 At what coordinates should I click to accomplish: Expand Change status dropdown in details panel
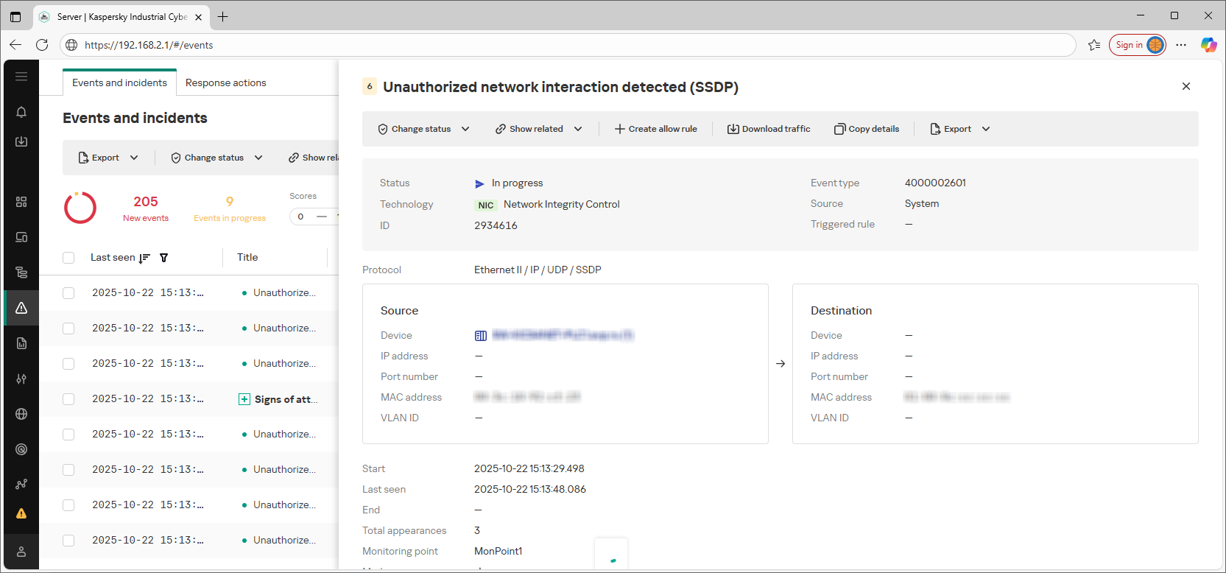423,129
